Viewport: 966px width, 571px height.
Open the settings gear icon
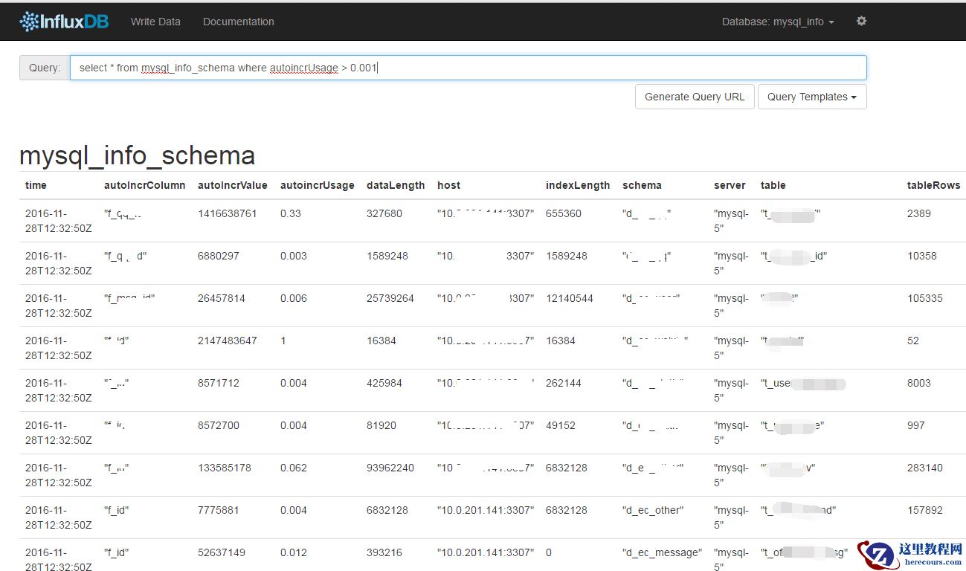tap(861, 22)
